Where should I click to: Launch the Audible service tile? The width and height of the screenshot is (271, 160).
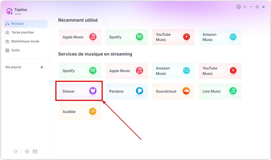tap(80, 112)
